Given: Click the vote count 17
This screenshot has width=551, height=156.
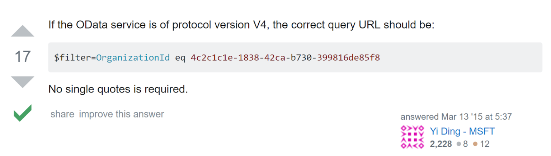Looking at the screenshot, I should pyautogui.click(x=22, y=57).
